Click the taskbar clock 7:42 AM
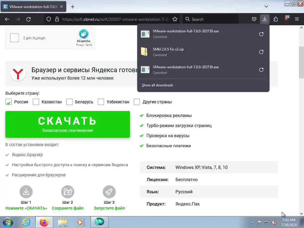The height and width of the screenshot is (228, 304). [289, 220]
